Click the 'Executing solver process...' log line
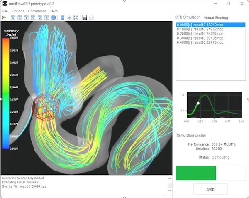The width and height of the screenshot is (249, 198). click(21, 182)
